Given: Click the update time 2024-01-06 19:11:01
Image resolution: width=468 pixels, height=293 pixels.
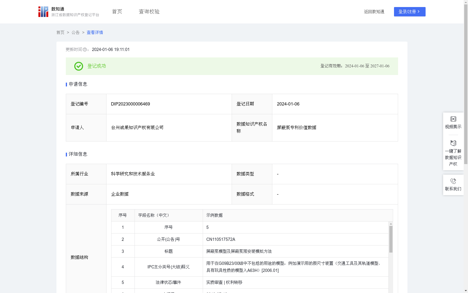Looking at the screenshot, I should [111, 50].
